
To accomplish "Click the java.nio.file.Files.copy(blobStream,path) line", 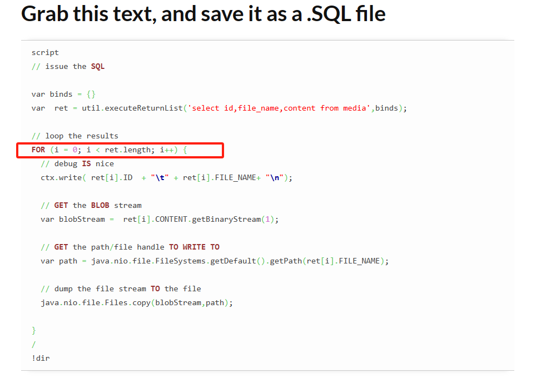I will (137, 303).
